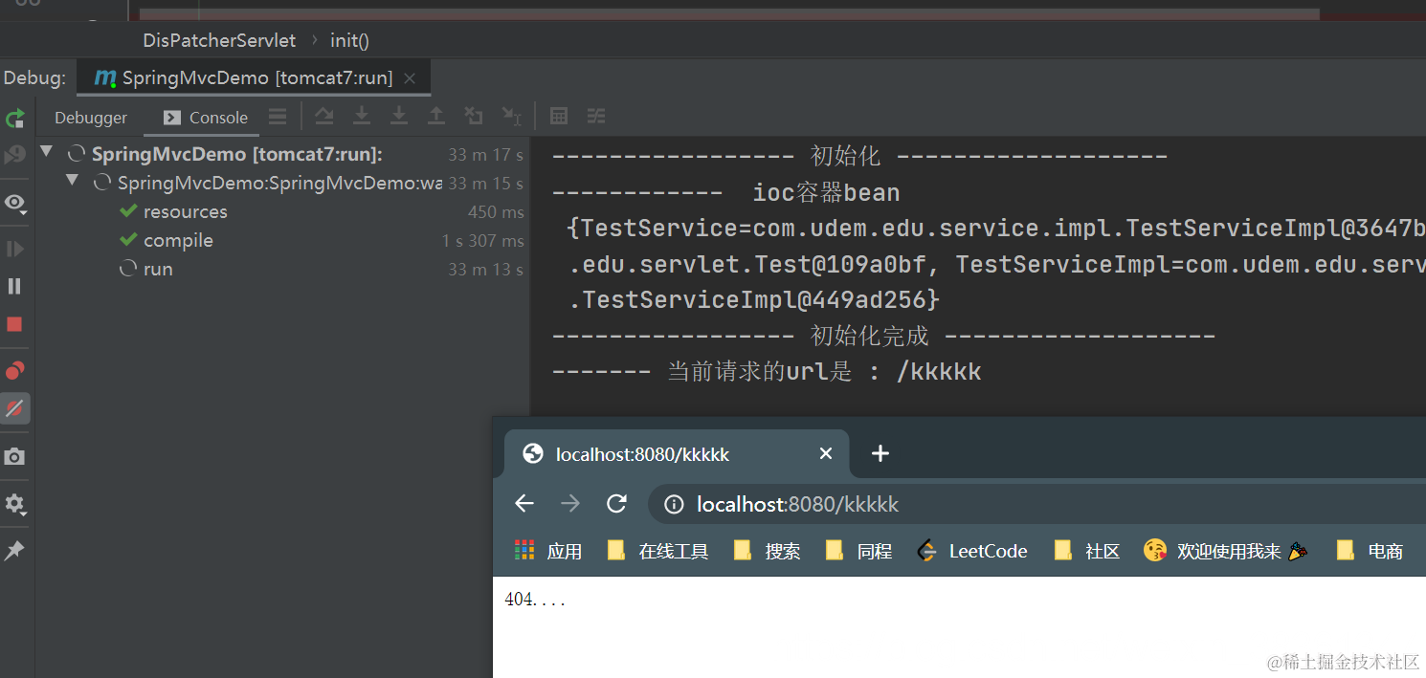Image resolution: width=1426 pixels, height=678 pixels.
Task: Toggle Mute Breakpoints icon
Action: [x=14, y=408]
